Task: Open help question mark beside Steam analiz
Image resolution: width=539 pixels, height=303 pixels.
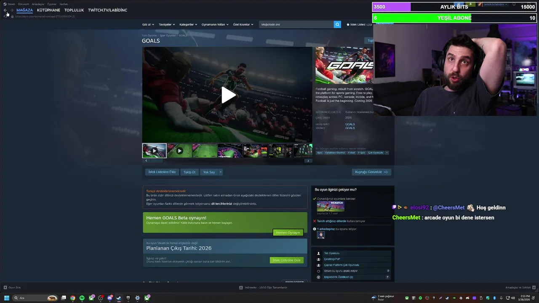Action: (x=388, y=271)
